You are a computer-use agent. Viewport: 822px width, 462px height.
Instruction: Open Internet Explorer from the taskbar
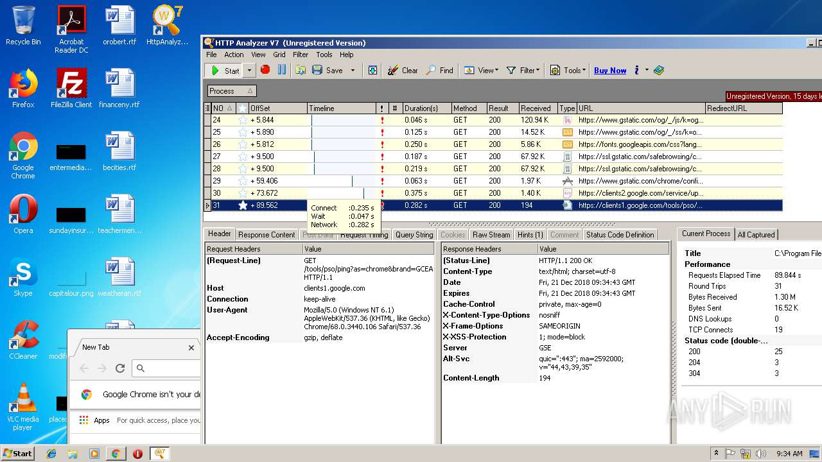pyautogui.click(x=51, y=454)
